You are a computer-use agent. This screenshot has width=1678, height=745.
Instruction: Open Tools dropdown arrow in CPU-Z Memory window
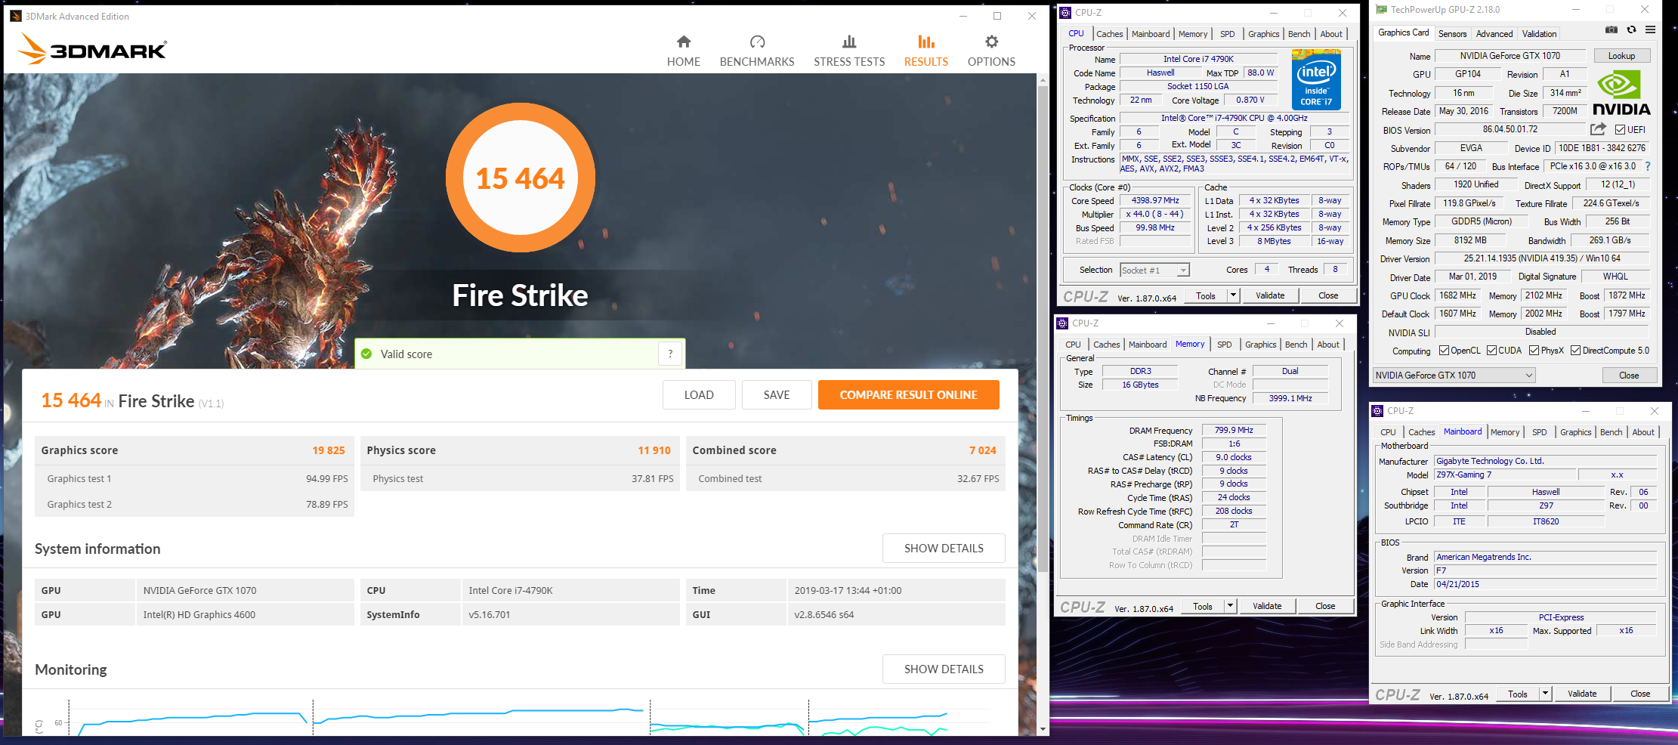pyautogui.click(x=1230, y=606)
